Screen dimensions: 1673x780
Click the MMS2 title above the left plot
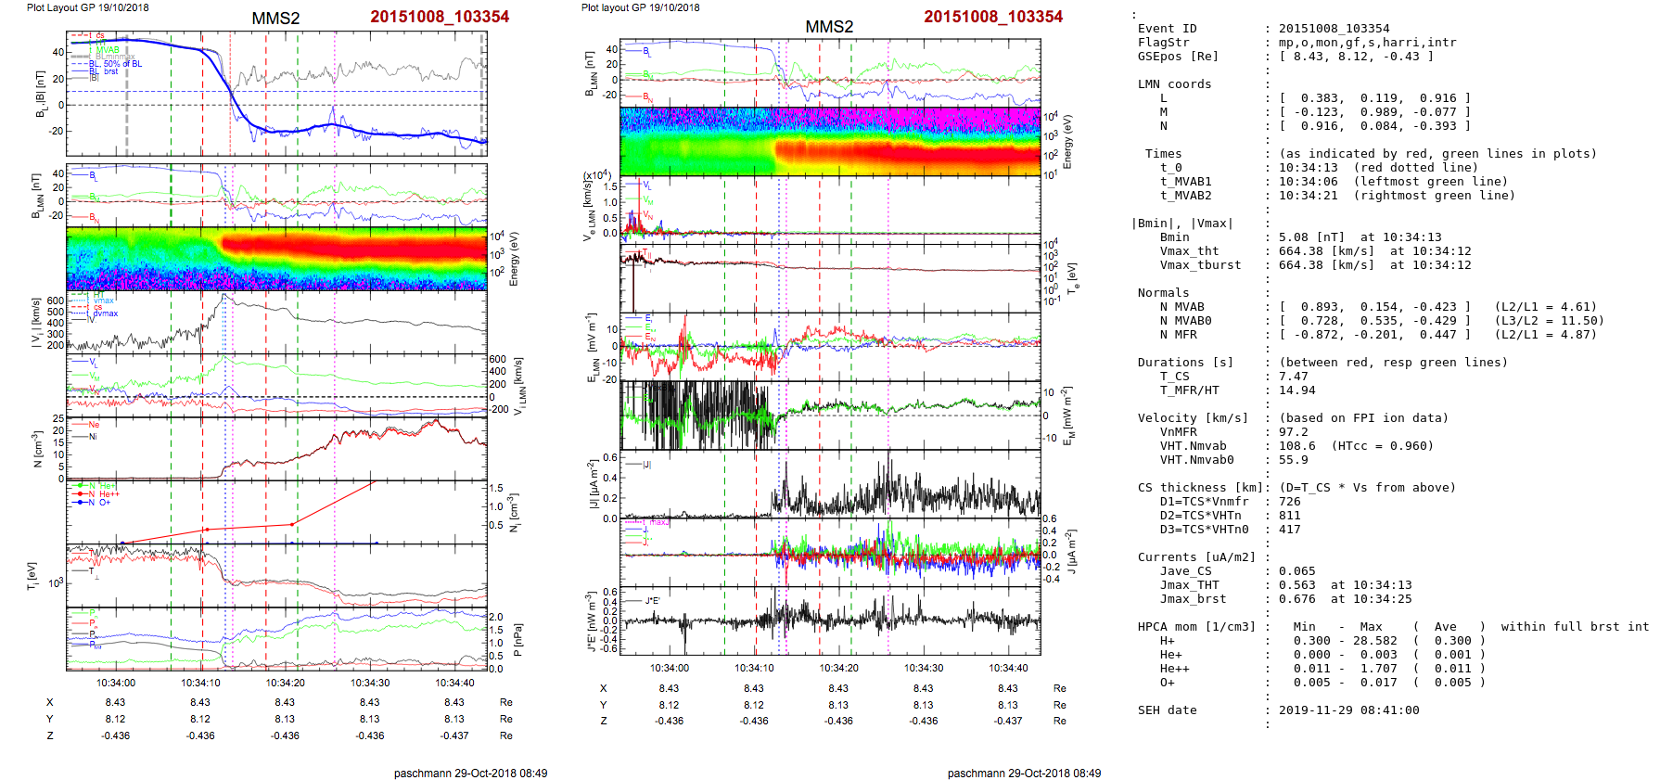tap(275, 19)
